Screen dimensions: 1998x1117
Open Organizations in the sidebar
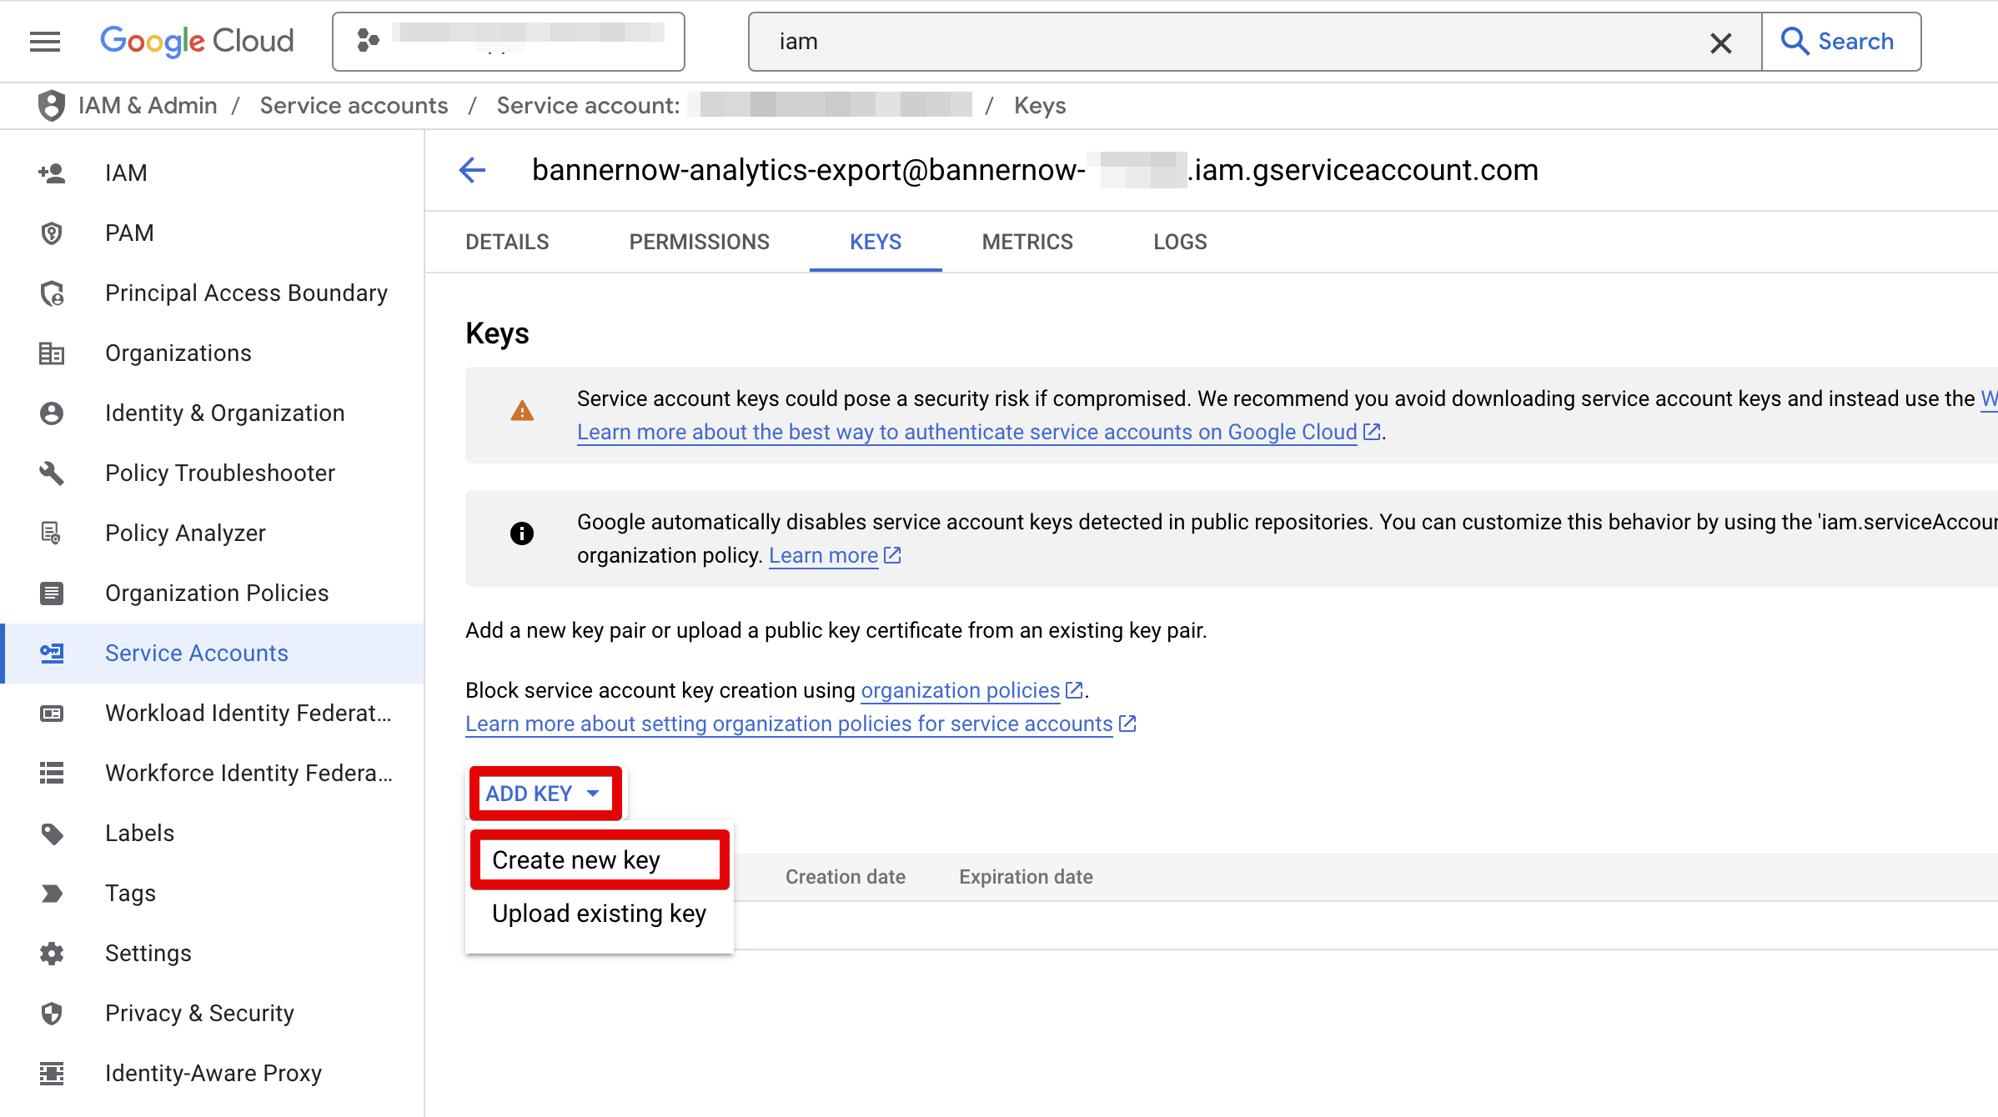pyautogui.click(x=178, y=353)
